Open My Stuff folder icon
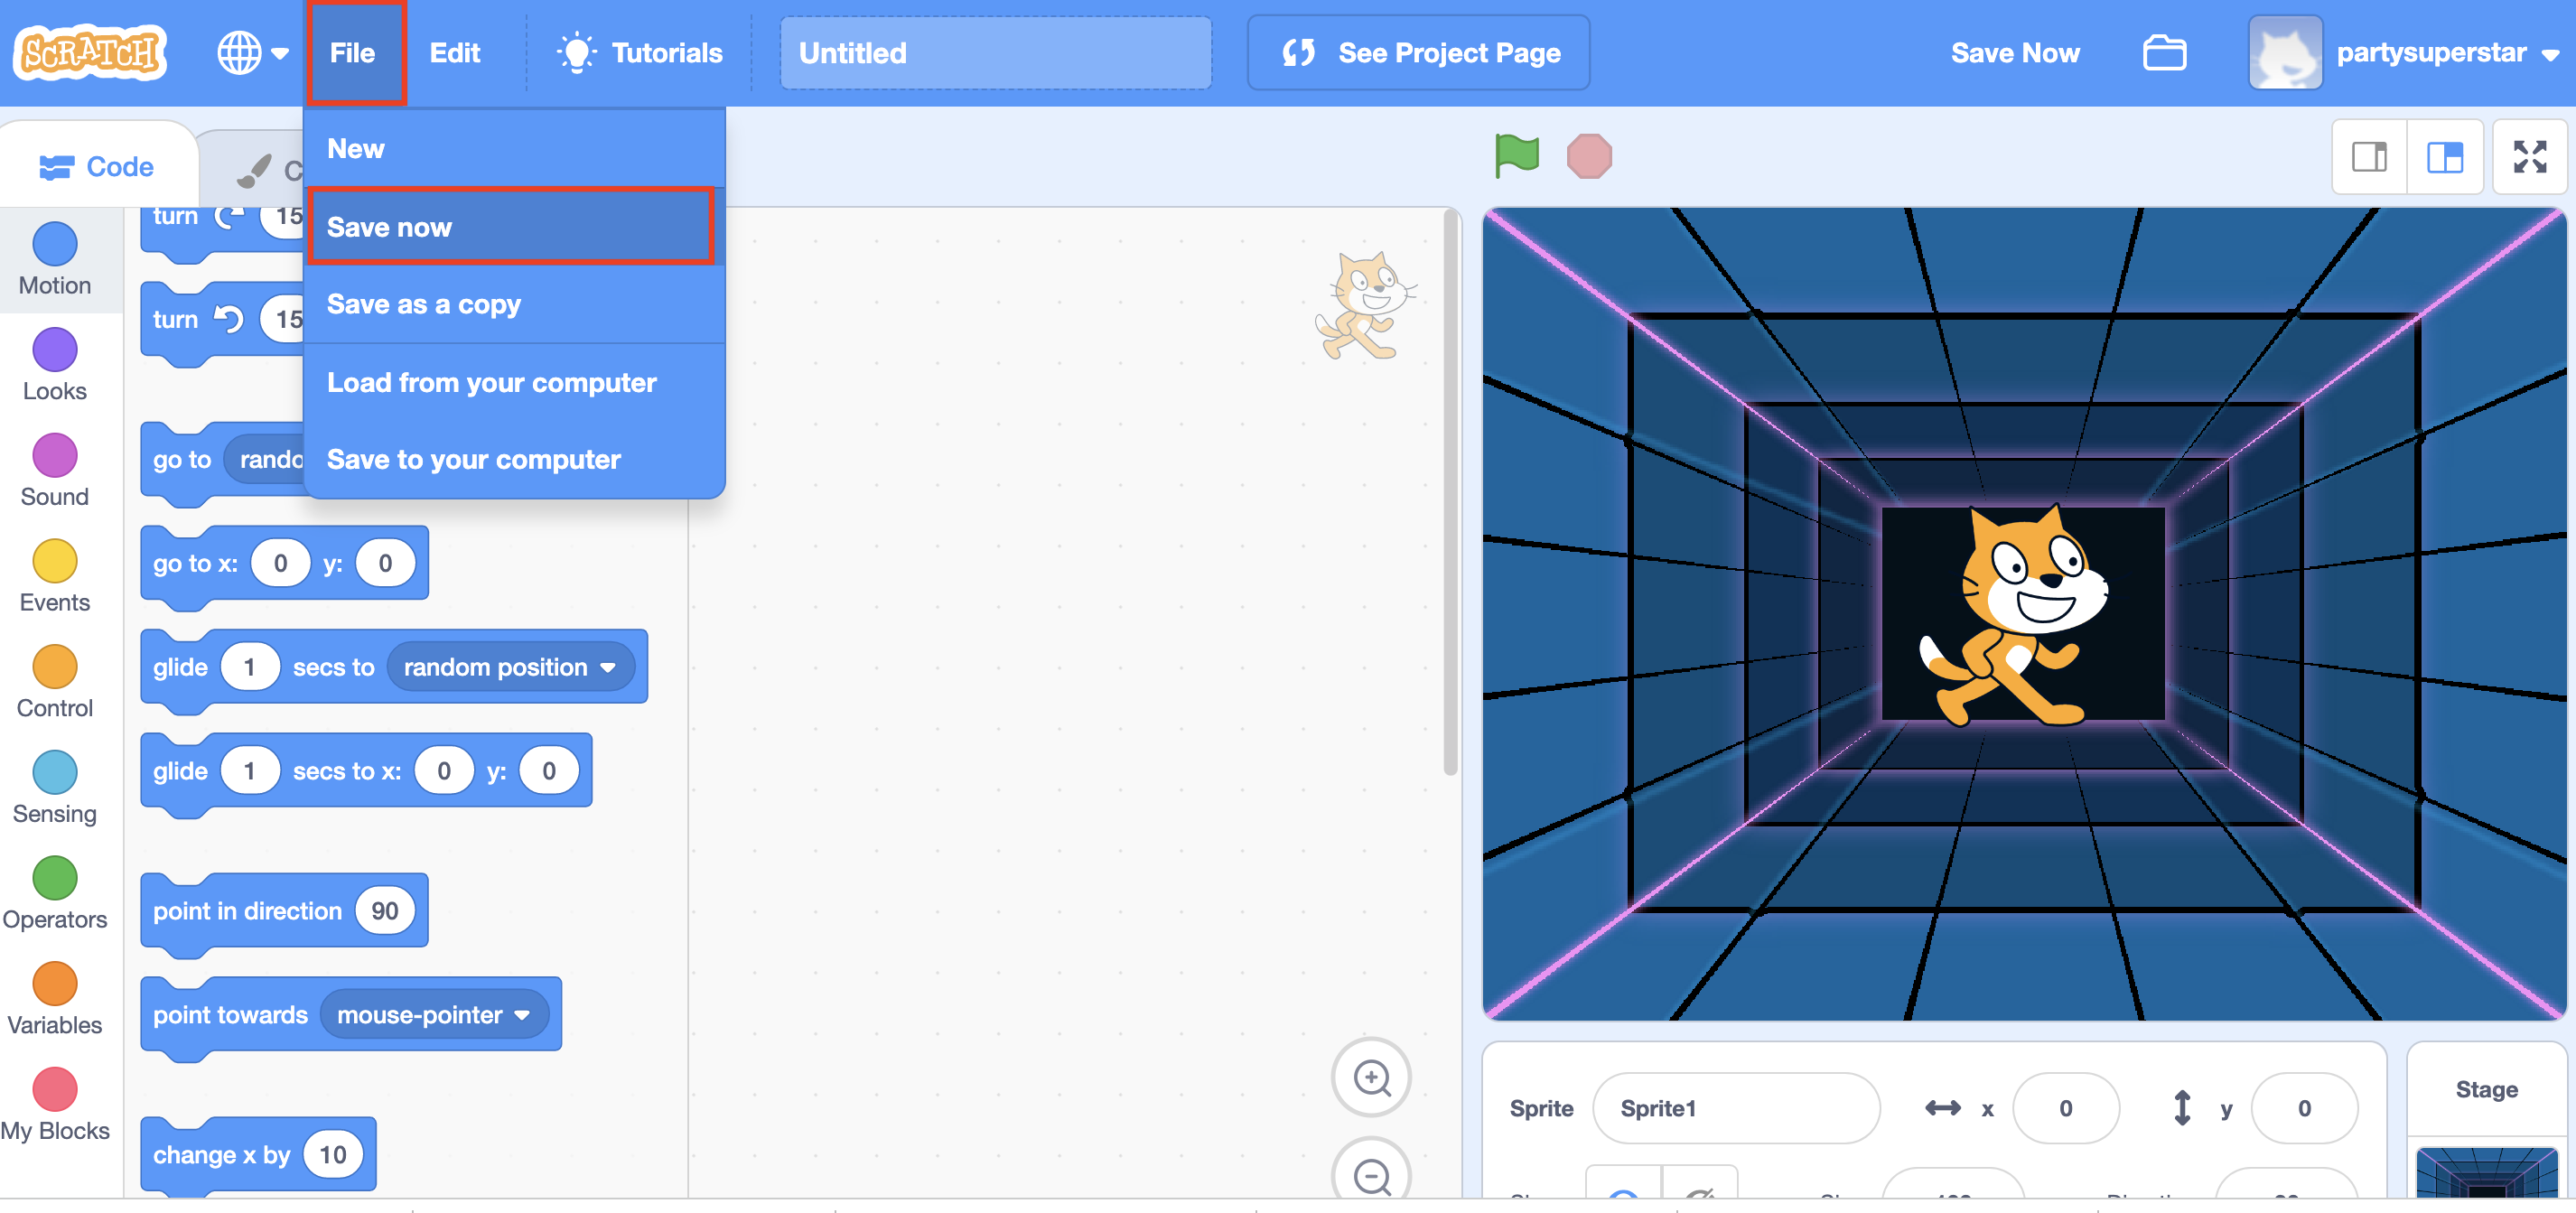The width and height of the screenshot is (2576, 1213). [x=2164, y=53]
